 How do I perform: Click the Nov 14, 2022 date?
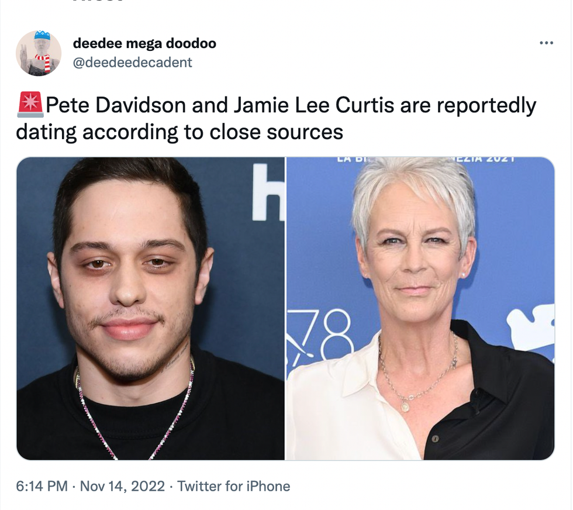(x=122, y=486)
